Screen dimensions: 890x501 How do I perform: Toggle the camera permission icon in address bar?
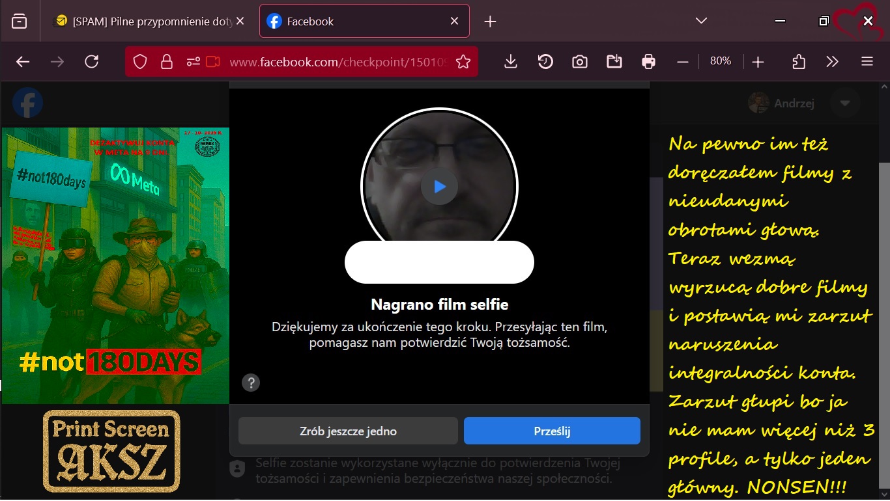click(x=212, y=62)
